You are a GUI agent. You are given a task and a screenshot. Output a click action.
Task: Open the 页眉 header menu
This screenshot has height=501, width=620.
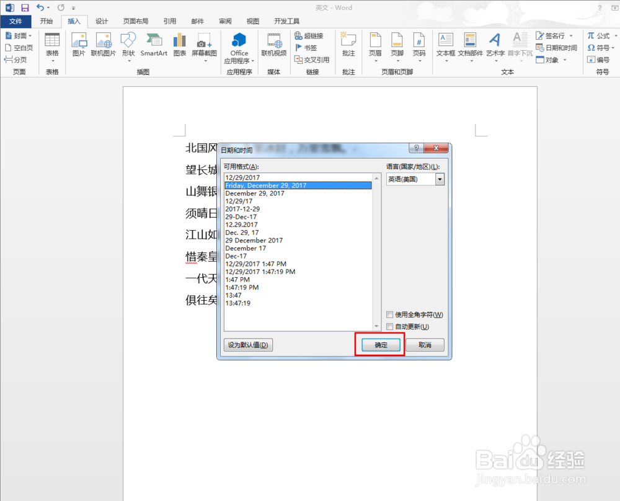[375, 48]
